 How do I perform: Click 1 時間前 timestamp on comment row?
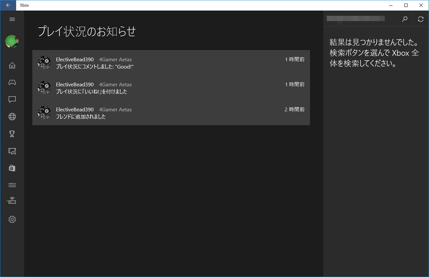(x=295, y=60)
